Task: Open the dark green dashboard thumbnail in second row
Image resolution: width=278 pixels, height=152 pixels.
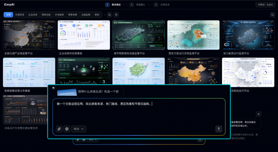Action: pos(84,71)
